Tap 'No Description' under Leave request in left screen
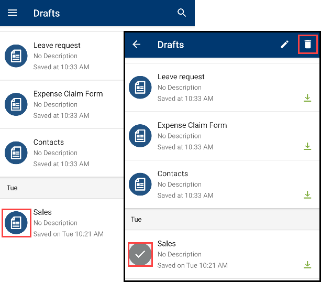Viewport: 321px width, 282px height. coord(56,56)
